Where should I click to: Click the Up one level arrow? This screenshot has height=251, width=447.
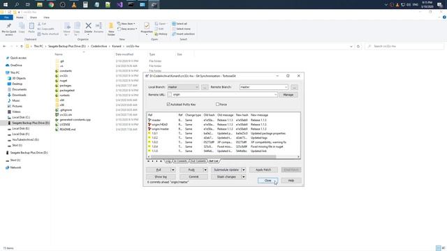click(22, 46)
